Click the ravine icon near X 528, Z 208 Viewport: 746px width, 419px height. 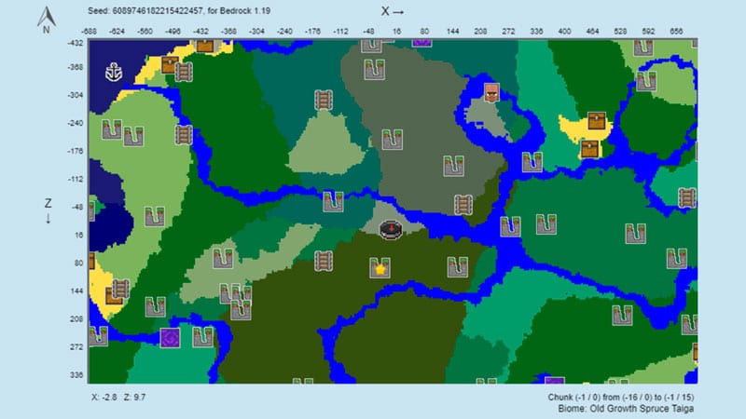pyautogui.click(x=622, y=316)
